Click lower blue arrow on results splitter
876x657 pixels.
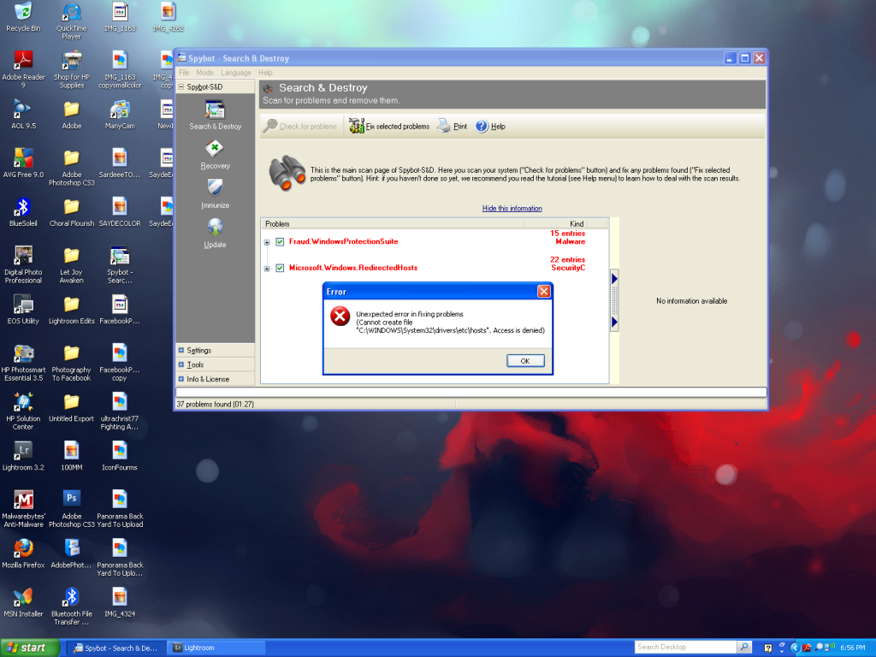point(614,322)
